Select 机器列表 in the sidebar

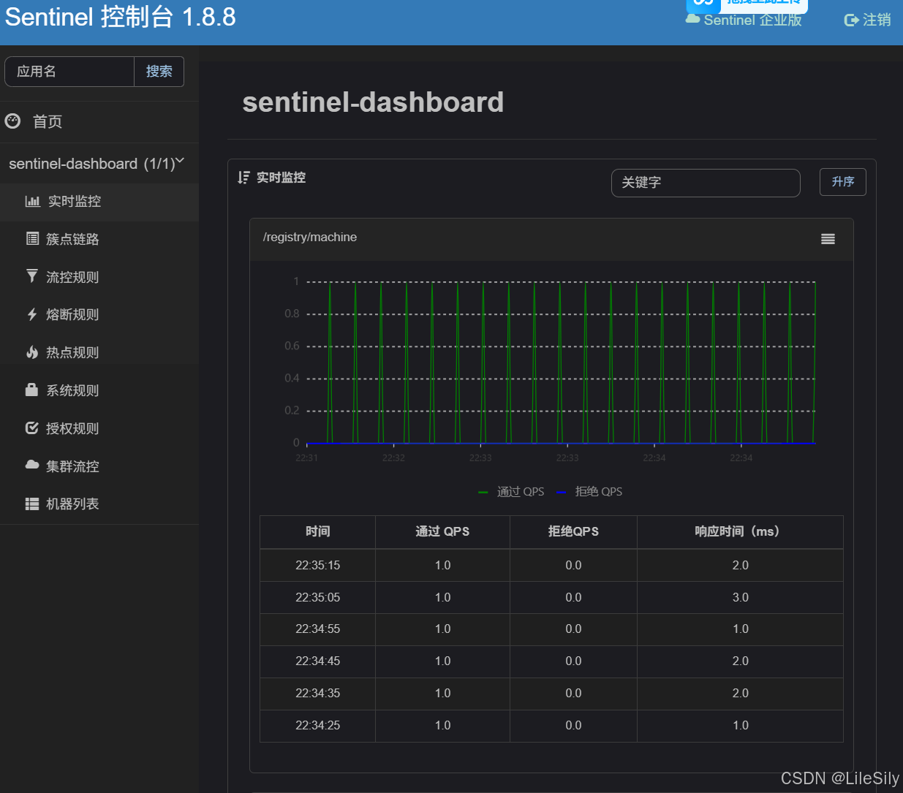[99, 504]
